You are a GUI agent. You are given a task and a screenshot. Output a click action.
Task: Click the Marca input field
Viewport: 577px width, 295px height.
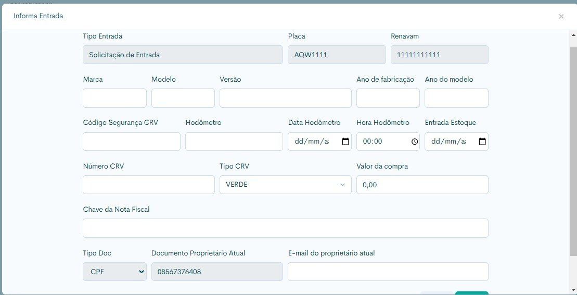114,98
